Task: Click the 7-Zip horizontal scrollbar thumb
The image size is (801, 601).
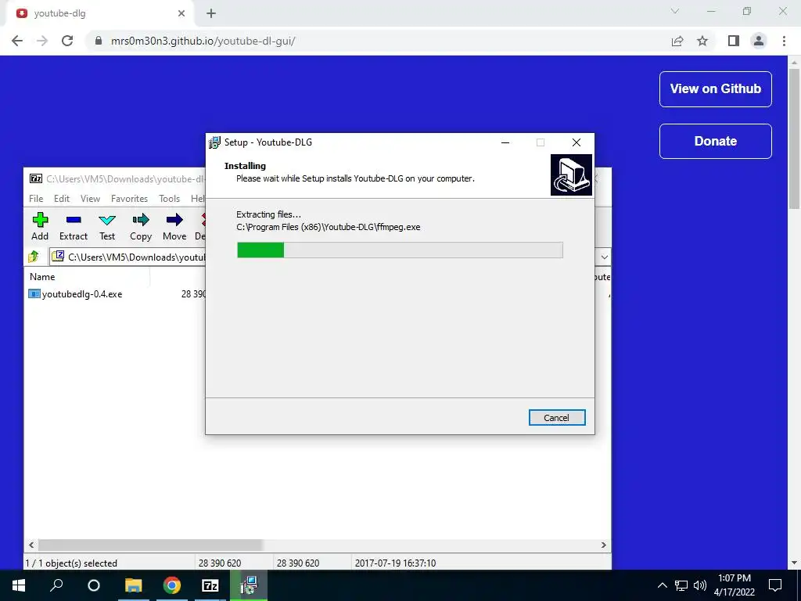Action: [x=150, y=545]
